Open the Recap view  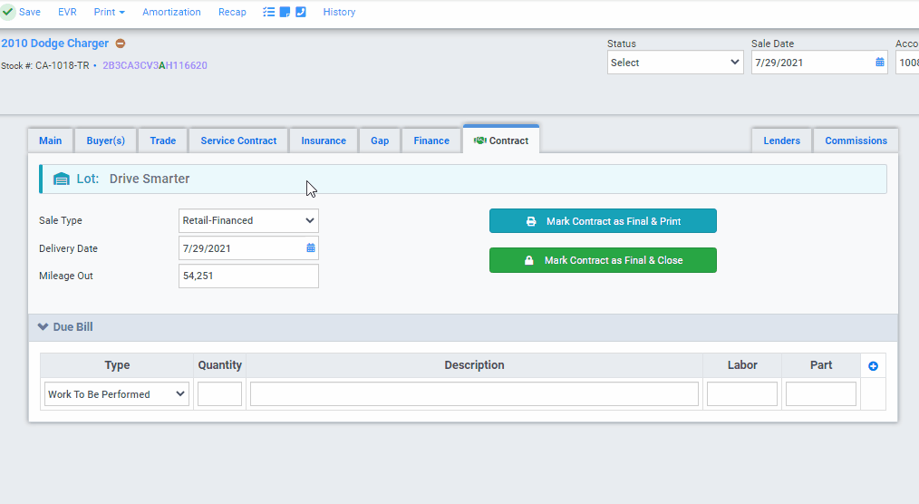pos(232,12)
